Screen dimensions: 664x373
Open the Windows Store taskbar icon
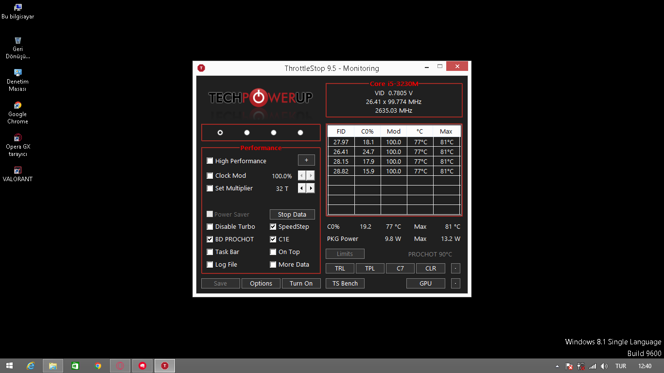coord(75,366)
